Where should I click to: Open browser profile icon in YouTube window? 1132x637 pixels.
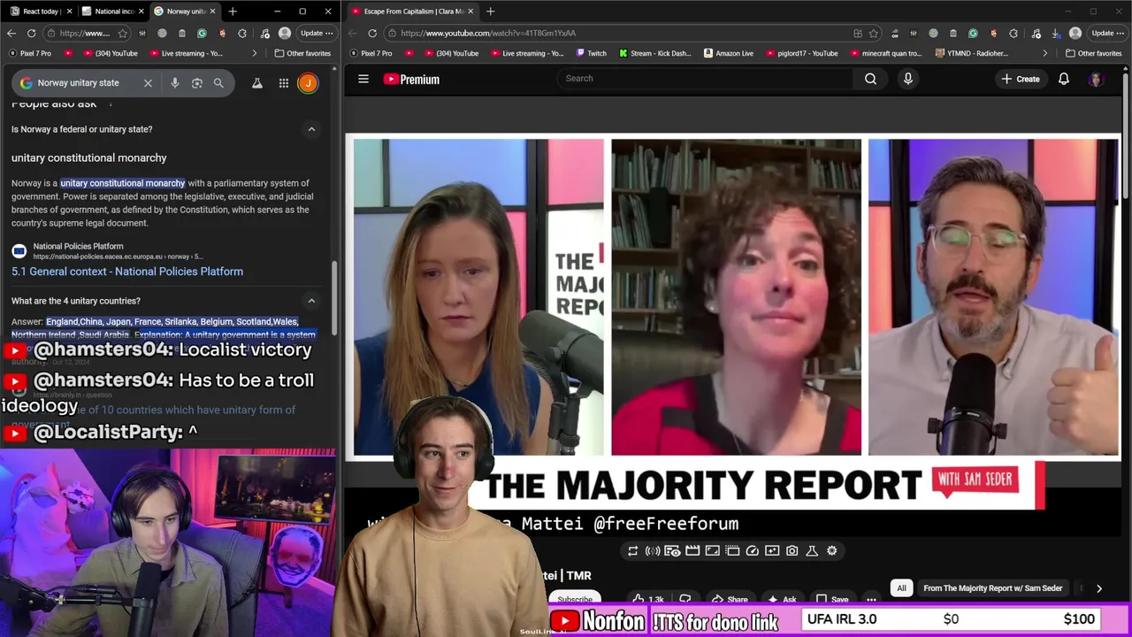[x=1075, y=33]
